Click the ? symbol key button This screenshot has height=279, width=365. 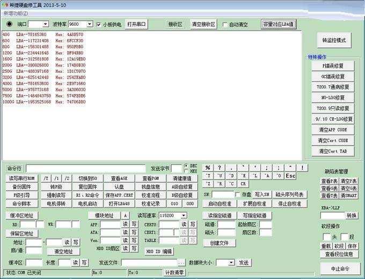pos(220,168)
